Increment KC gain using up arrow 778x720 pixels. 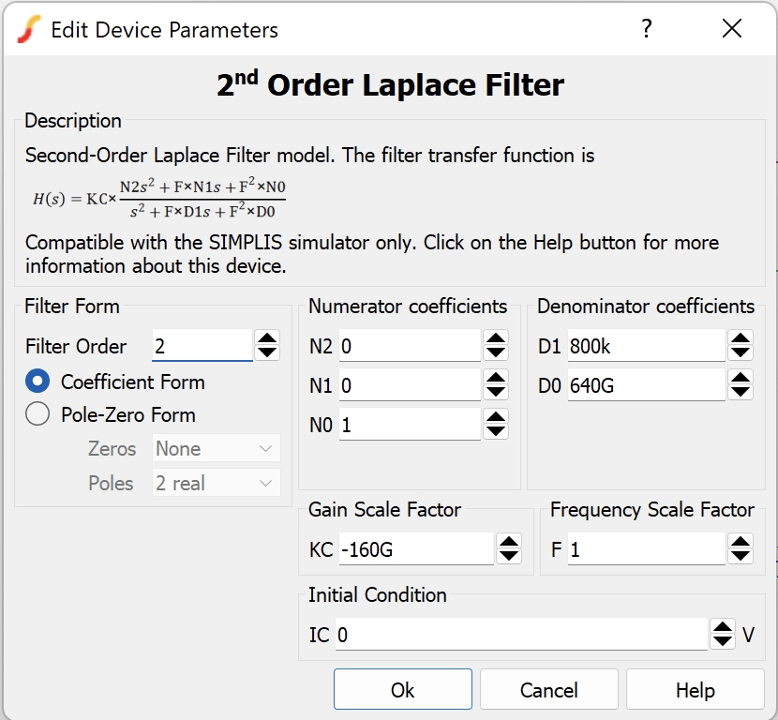click(509, 542)
